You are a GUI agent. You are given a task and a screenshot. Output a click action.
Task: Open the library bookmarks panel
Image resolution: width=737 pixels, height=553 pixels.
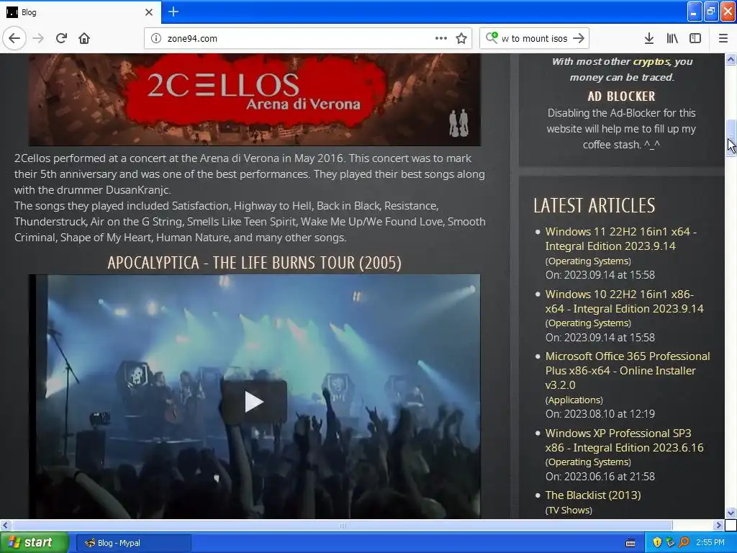(x=672, y=38)
